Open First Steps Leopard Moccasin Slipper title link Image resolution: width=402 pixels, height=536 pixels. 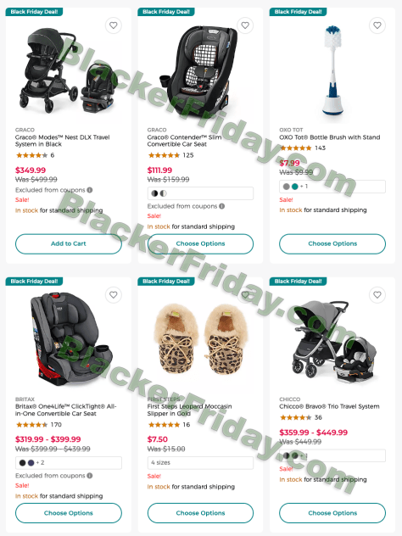click(x=189, y=410)
